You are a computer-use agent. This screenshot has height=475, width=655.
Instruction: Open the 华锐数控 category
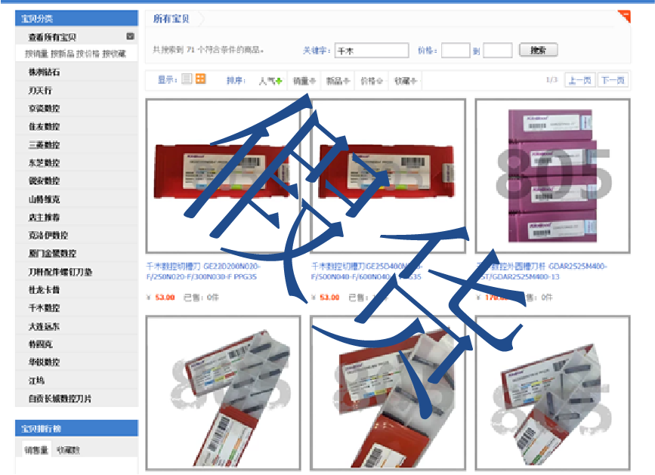(44, 362)
